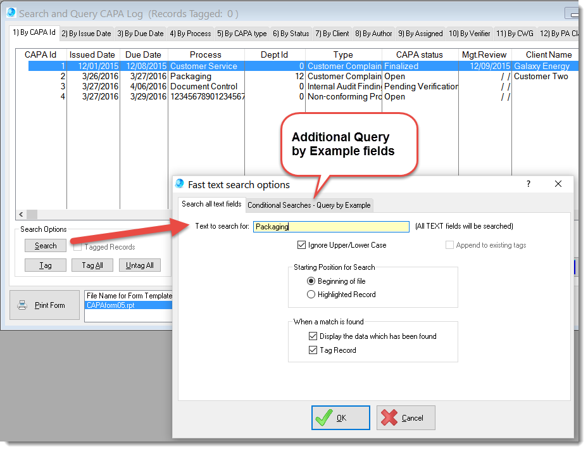588x451 pixels.
Task: Select CAPA record row for Packaging
Action: 190,77
